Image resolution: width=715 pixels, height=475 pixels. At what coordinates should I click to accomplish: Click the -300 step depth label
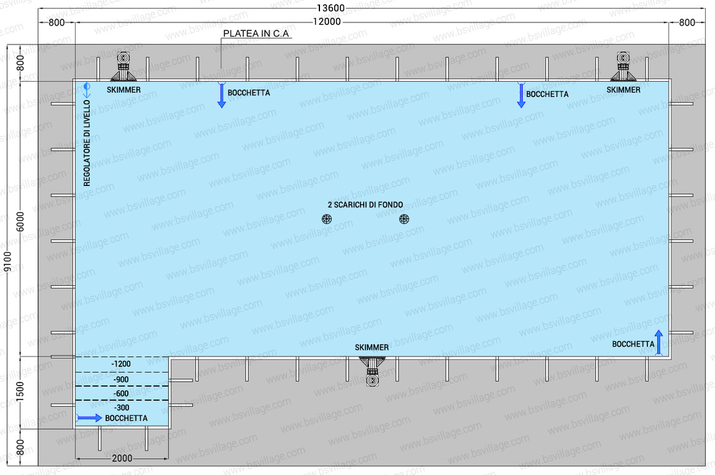tap(121, 407)
